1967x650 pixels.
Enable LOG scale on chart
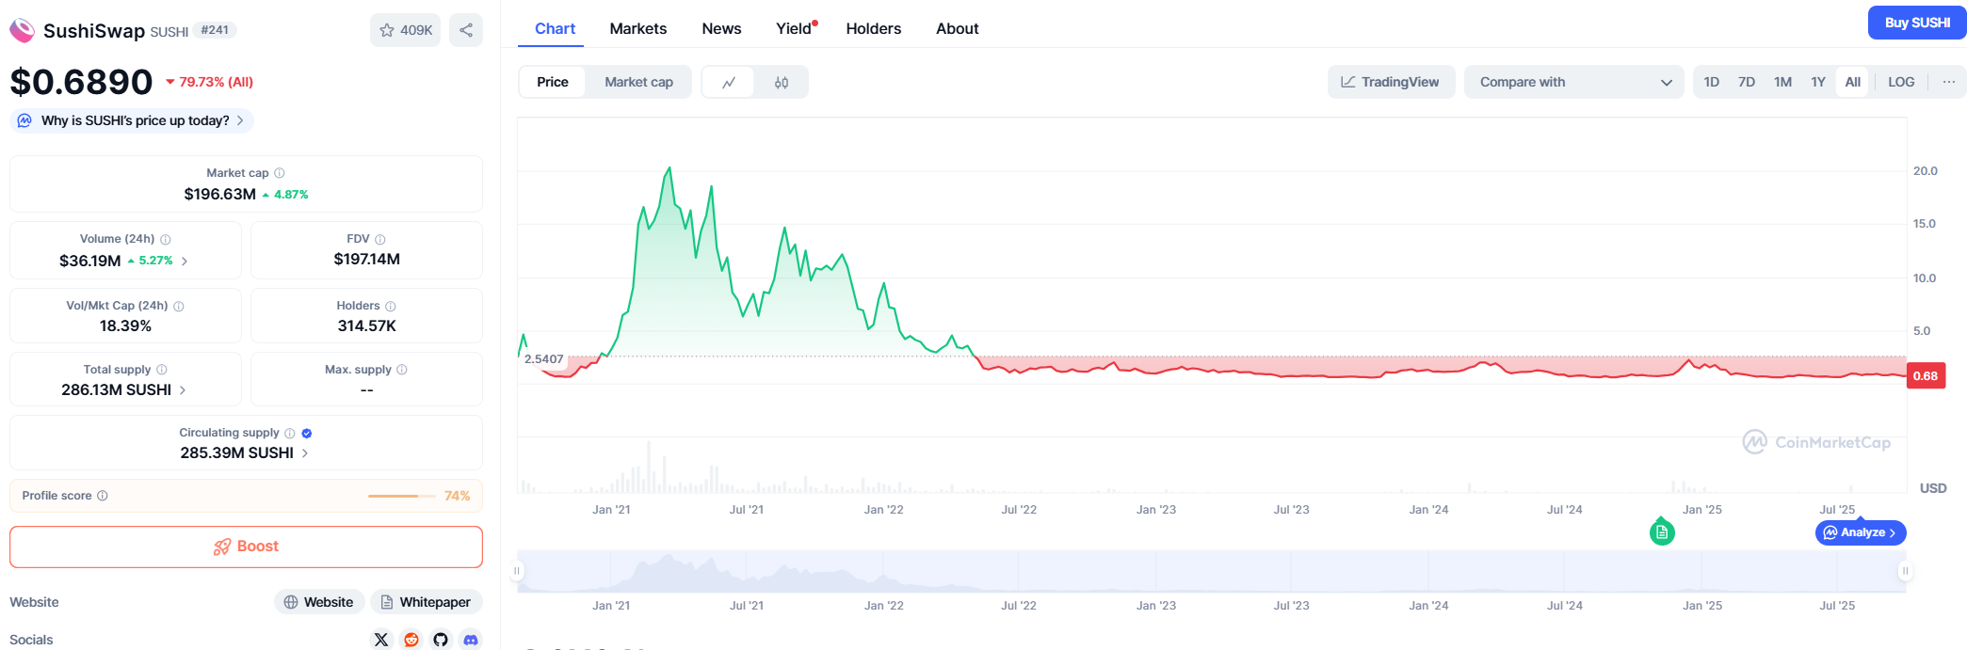[1900, 83]
